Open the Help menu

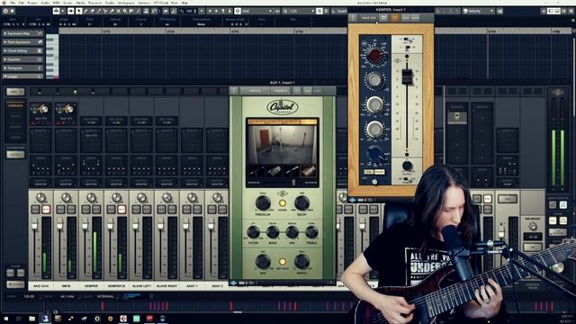coord(184,3)
